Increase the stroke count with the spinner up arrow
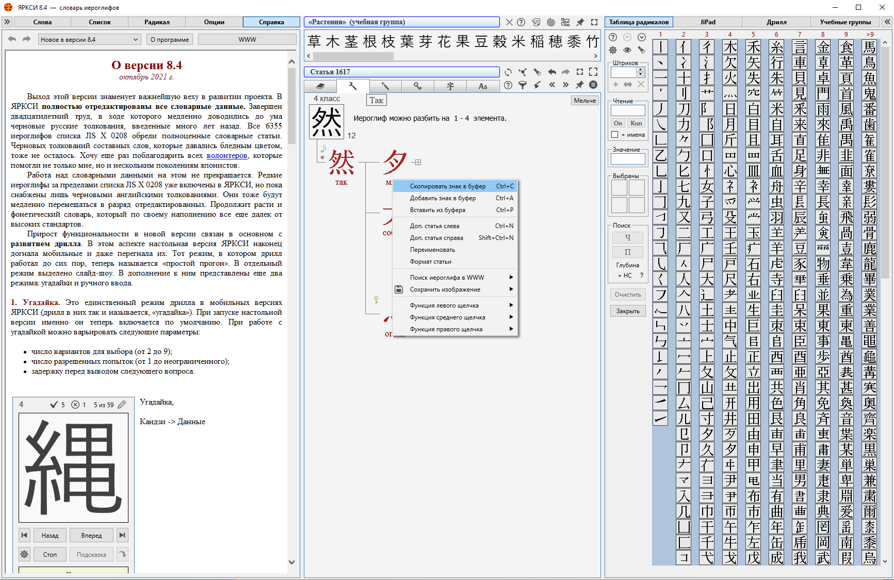Screen dimensions: 894x580 coord(641,70)
